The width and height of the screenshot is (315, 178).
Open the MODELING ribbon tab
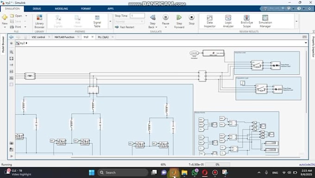(x=61, y=9)
